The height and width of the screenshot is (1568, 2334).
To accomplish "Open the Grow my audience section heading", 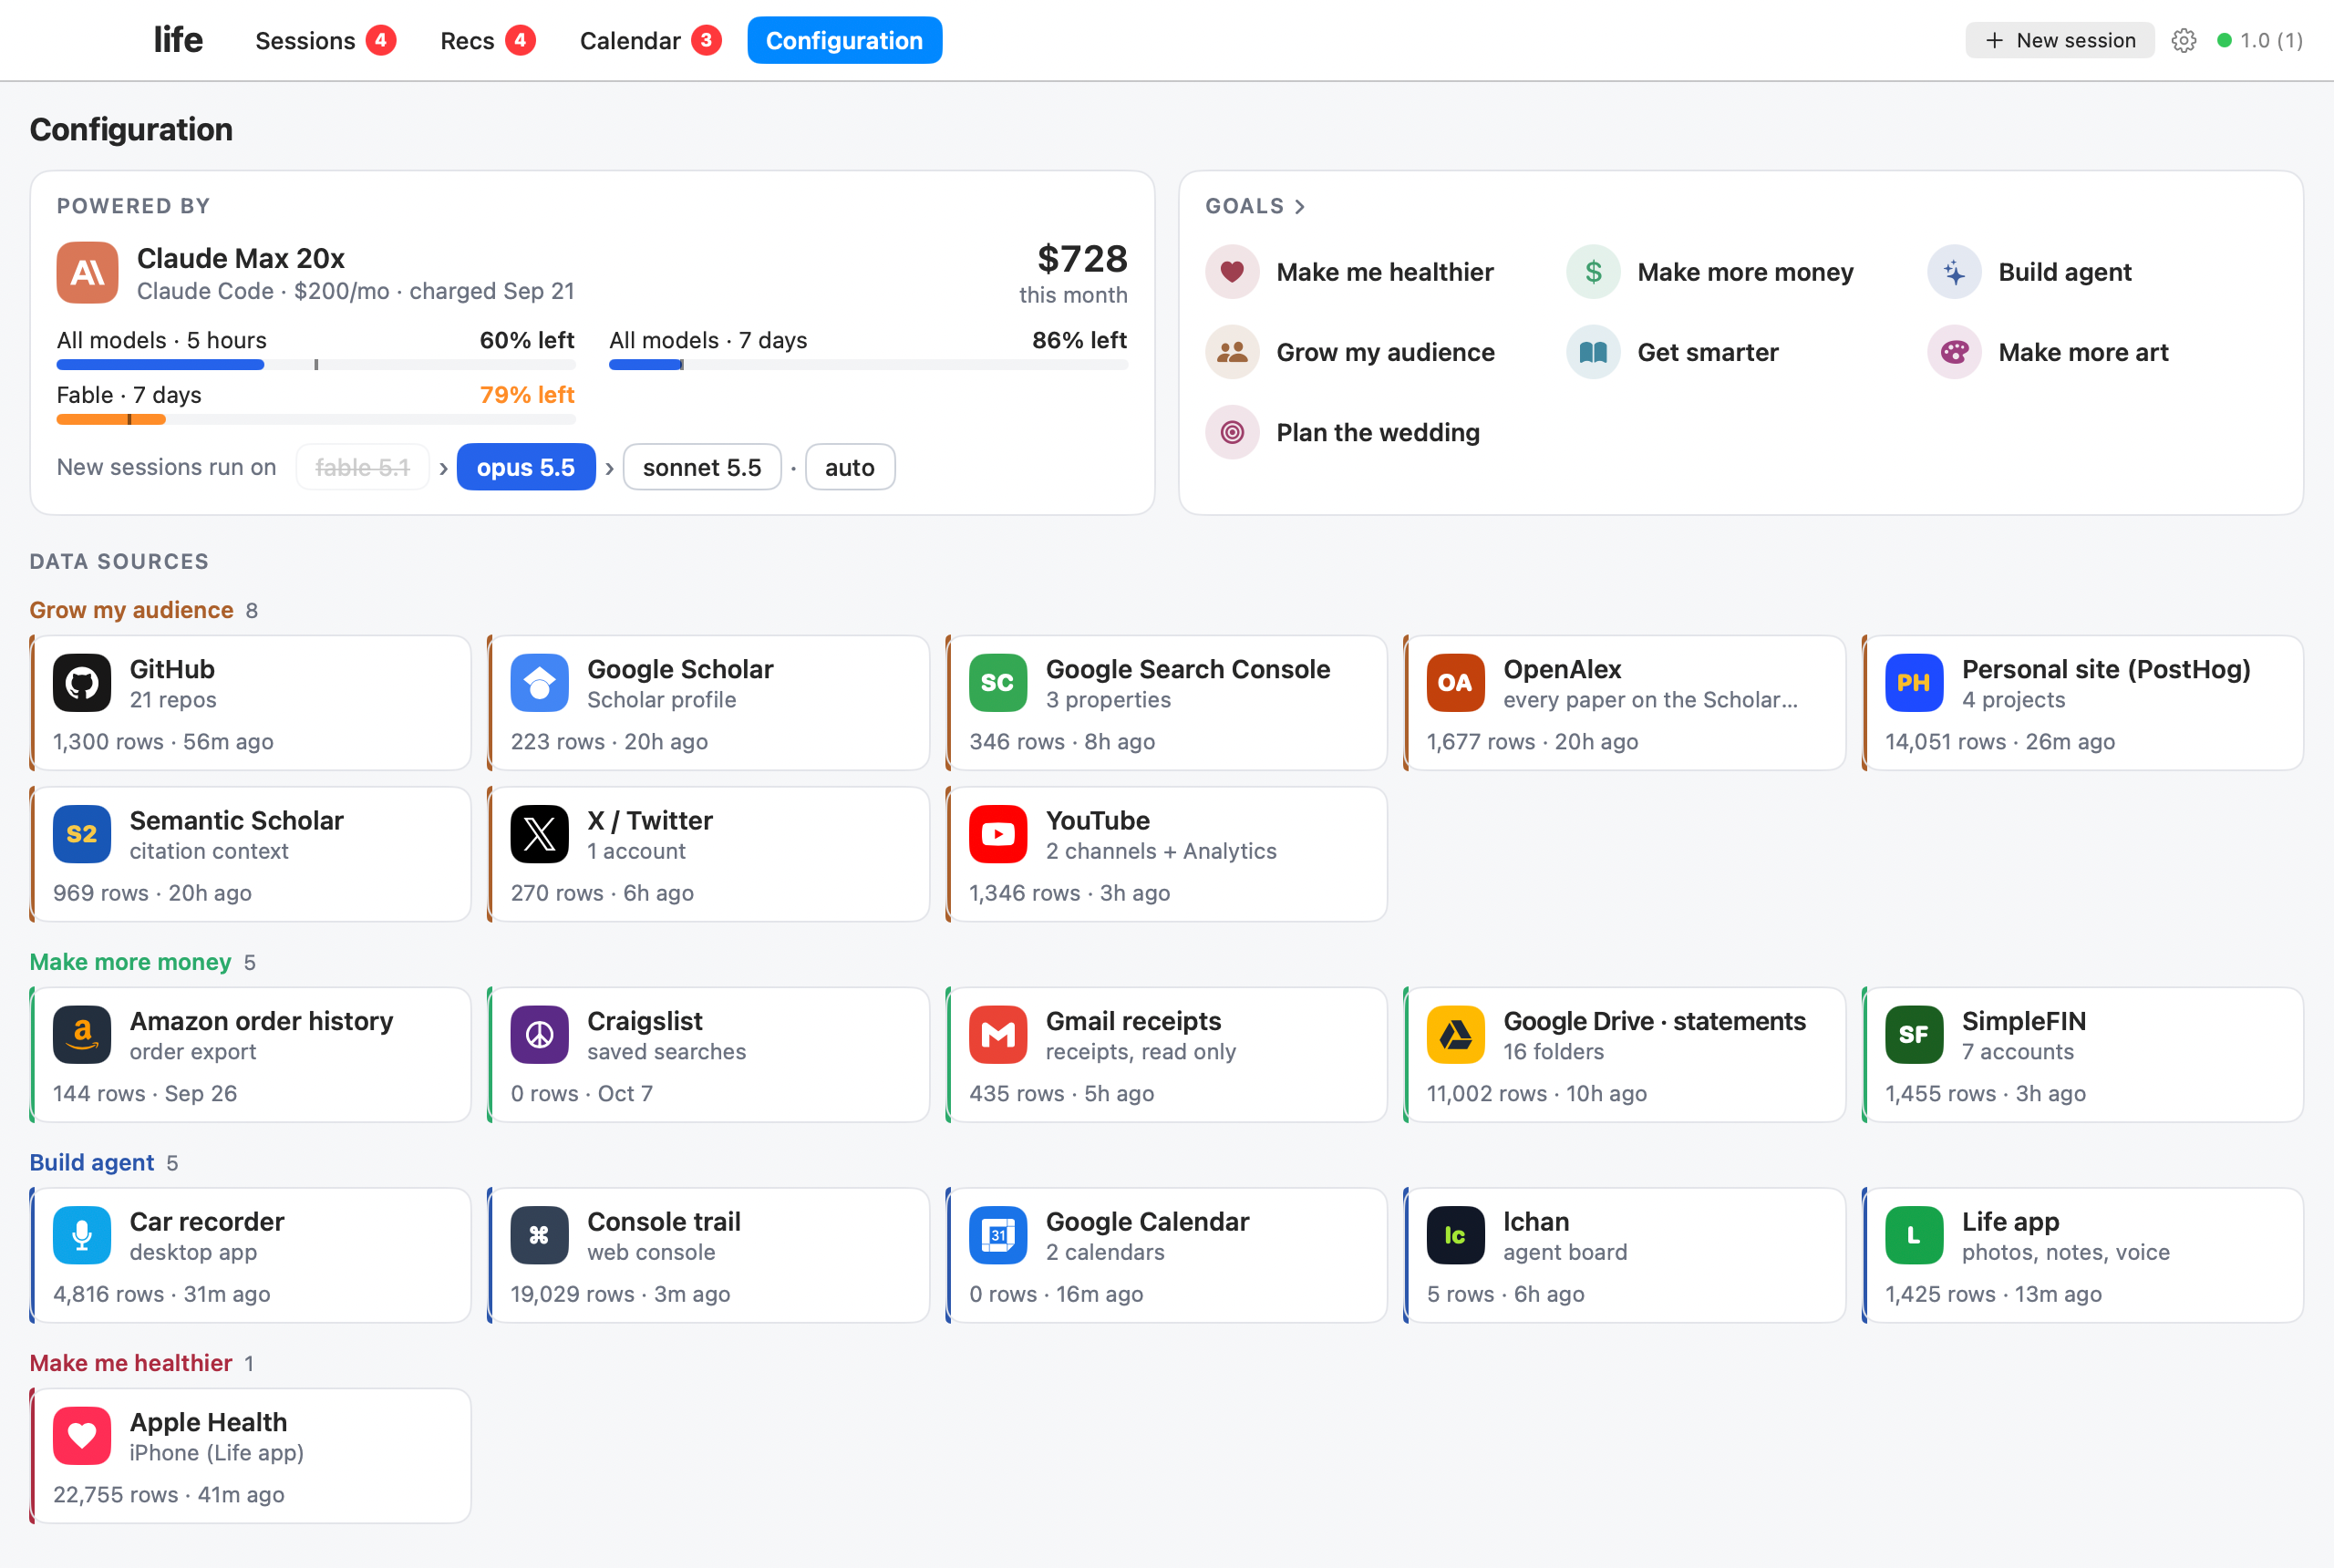I will (131, 610).
